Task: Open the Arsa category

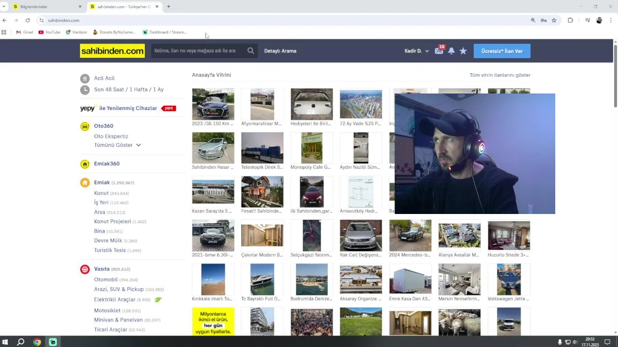Action: 99,212
